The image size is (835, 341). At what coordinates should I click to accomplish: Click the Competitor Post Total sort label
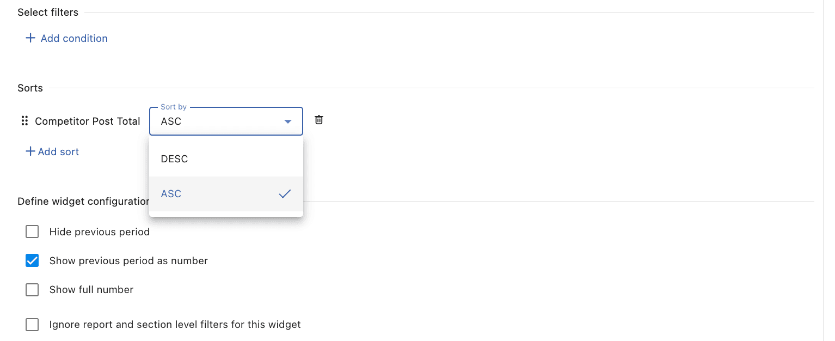coord(88,121)
